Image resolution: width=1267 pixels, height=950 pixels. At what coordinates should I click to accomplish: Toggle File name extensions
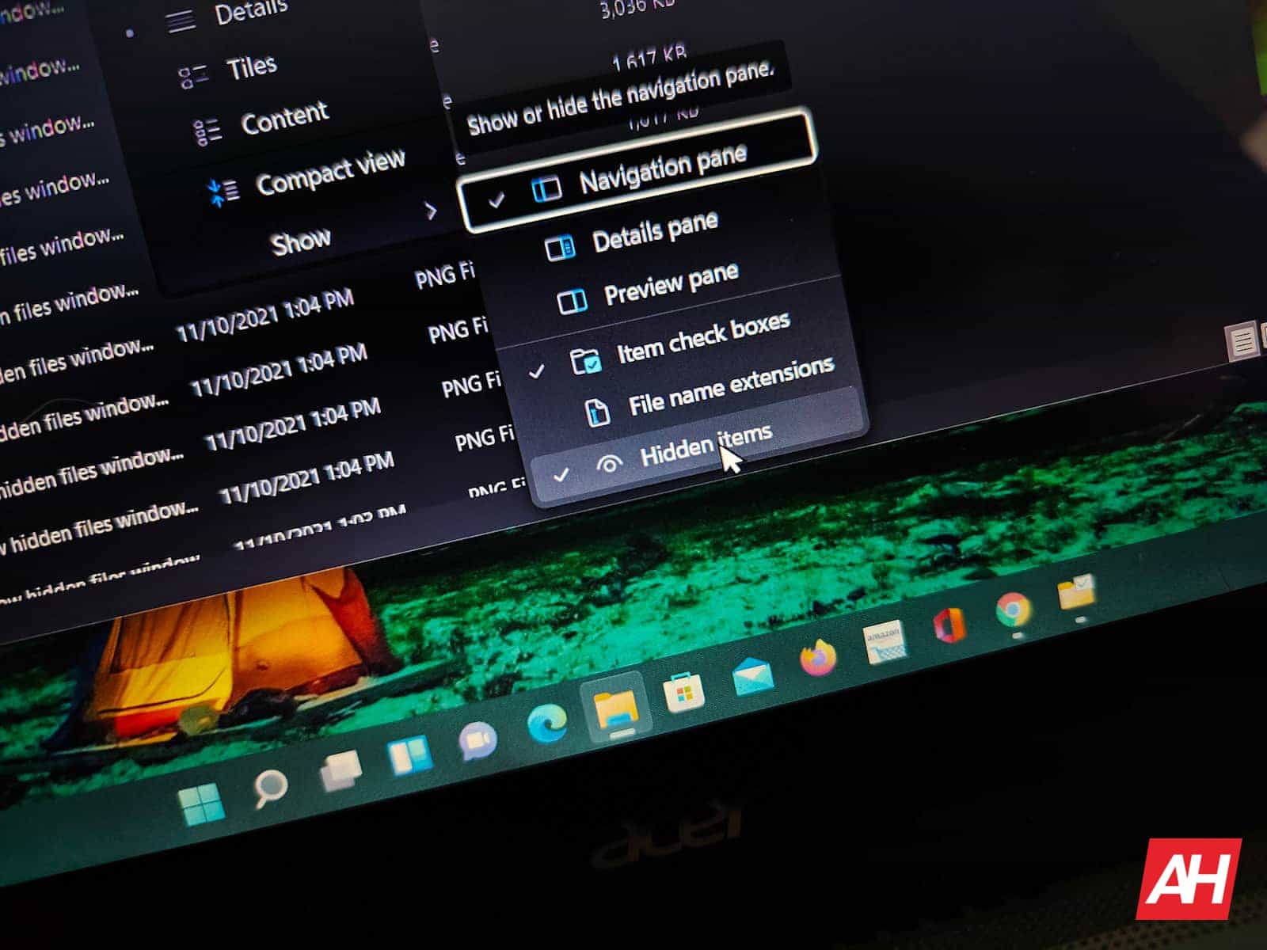709,391
